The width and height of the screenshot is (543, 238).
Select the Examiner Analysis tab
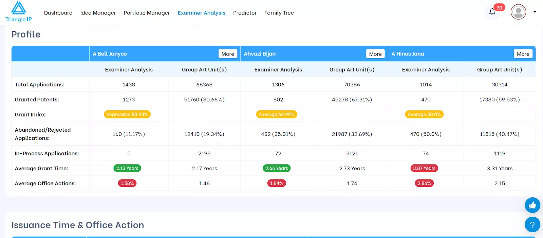coord(201,13)
